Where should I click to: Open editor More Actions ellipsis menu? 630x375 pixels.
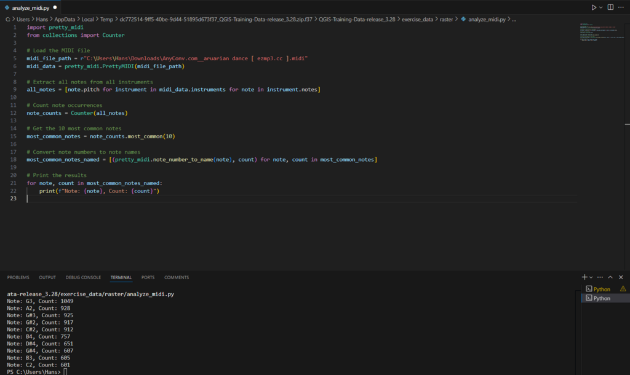click(x=621, y=7)
